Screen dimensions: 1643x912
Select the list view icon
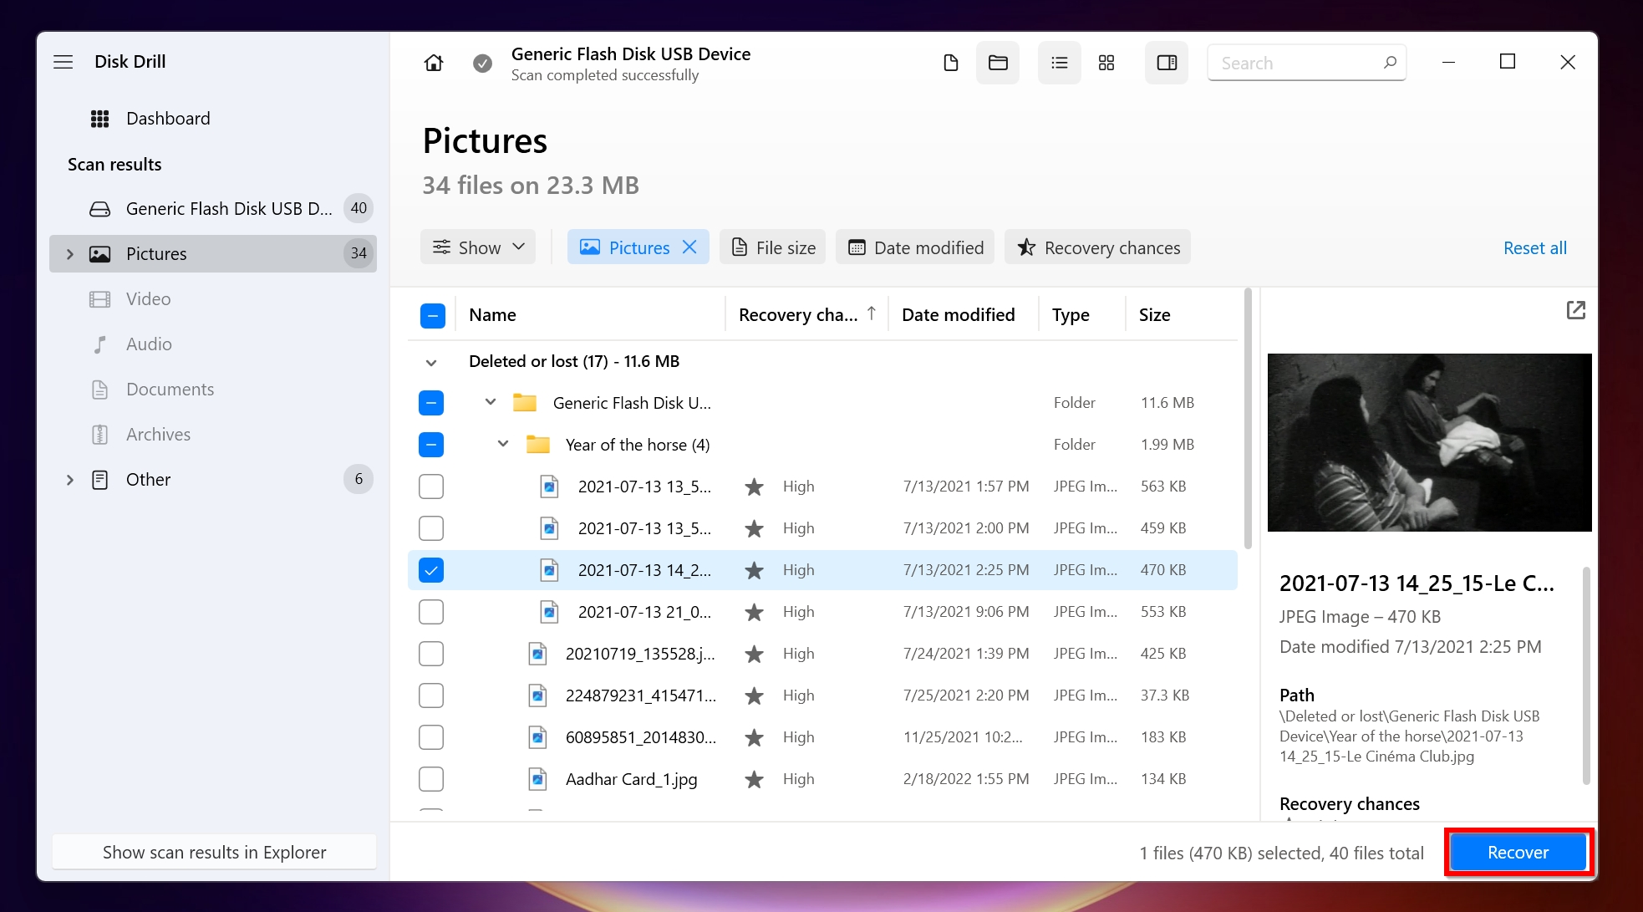click(1060, 63)
